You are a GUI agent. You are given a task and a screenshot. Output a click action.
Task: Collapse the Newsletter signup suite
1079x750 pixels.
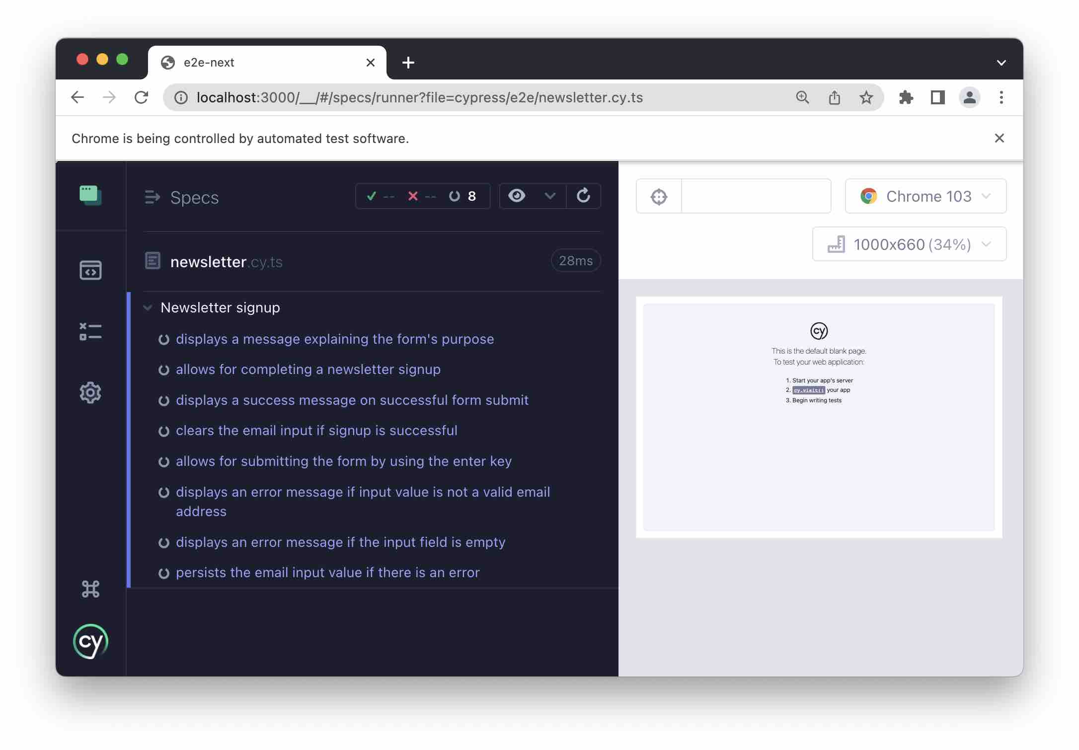(148, 307)
